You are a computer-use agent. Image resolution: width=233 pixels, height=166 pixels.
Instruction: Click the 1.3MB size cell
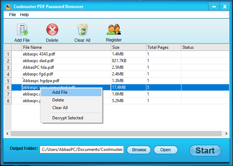(128, 81)
